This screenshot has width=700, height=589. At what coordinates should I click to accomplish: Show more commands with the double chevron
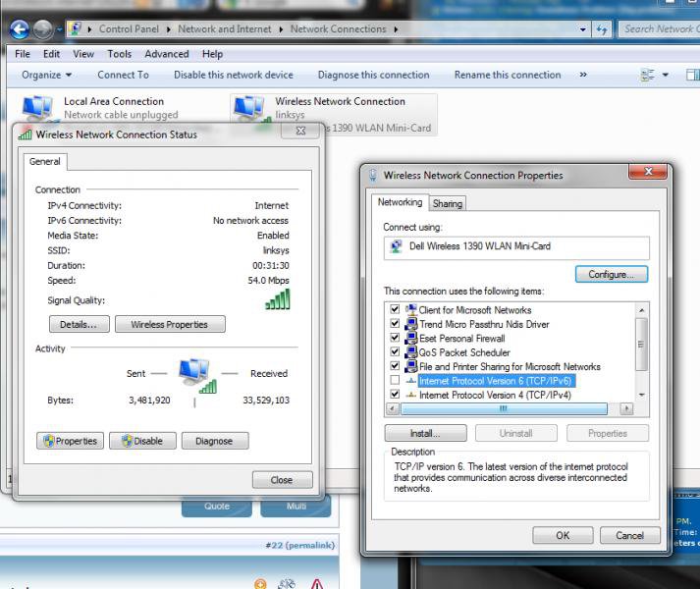[583, 75]
